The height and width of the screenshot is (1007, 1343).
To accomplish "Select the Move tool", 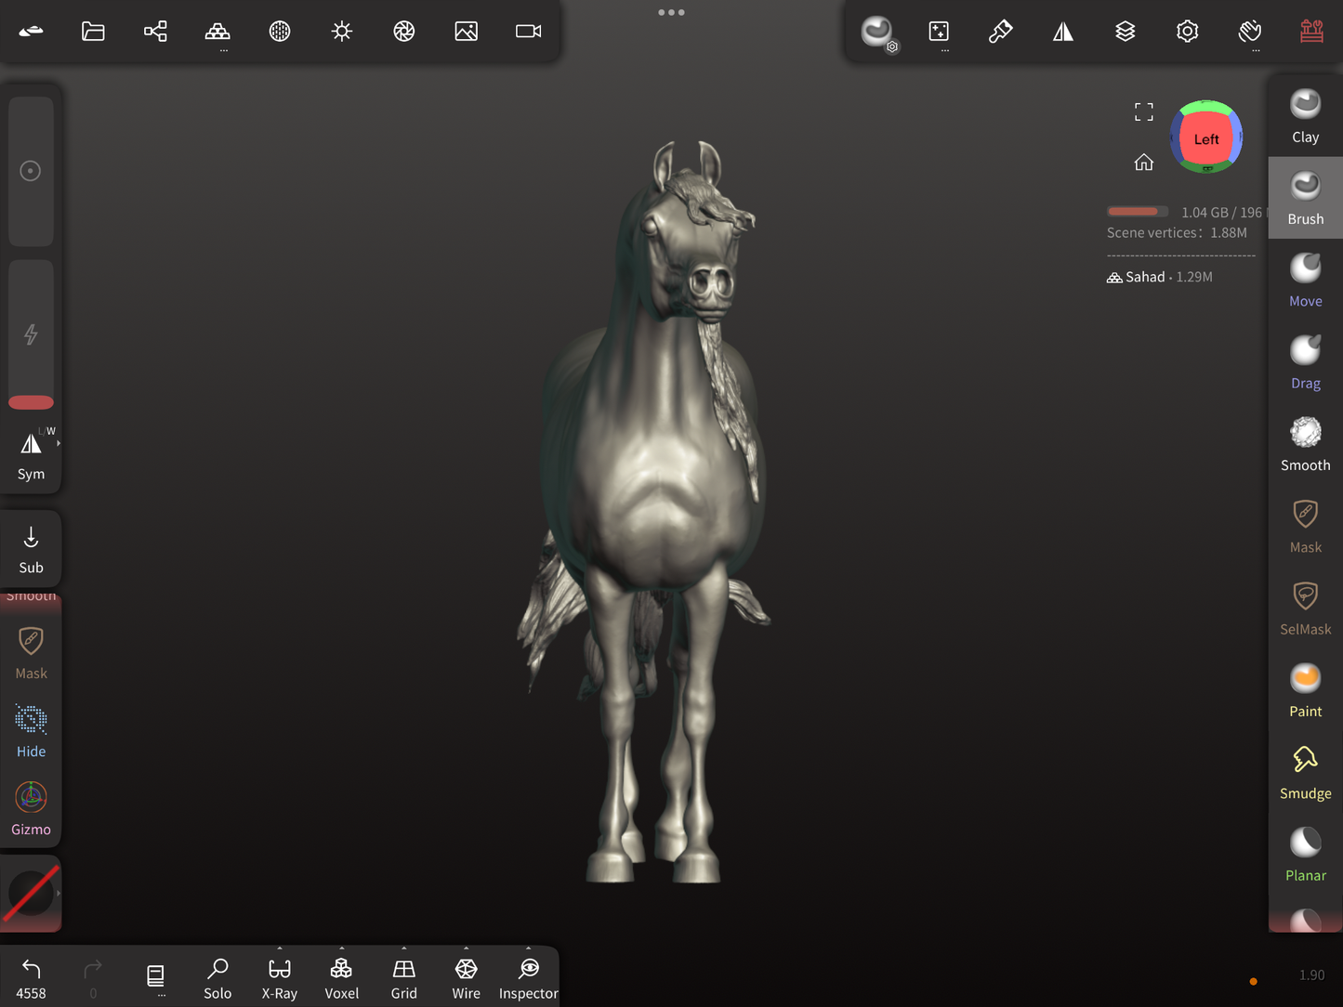I will [x=1305, y=281].
